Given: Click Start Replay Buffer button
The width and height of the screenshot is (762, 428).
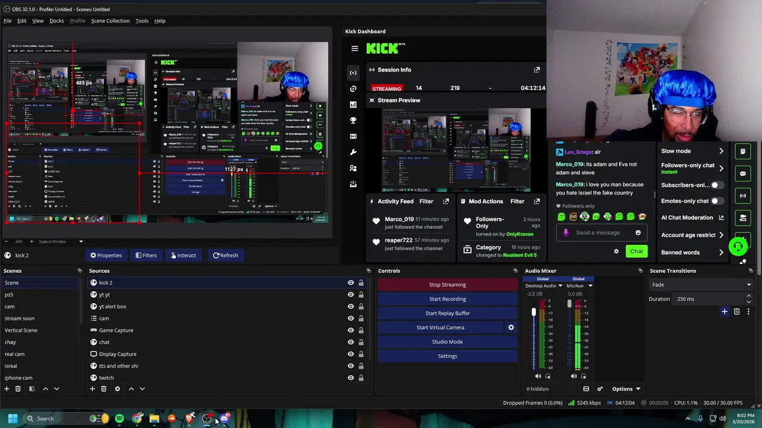Looking at the screenshot, I should (448, 313).
